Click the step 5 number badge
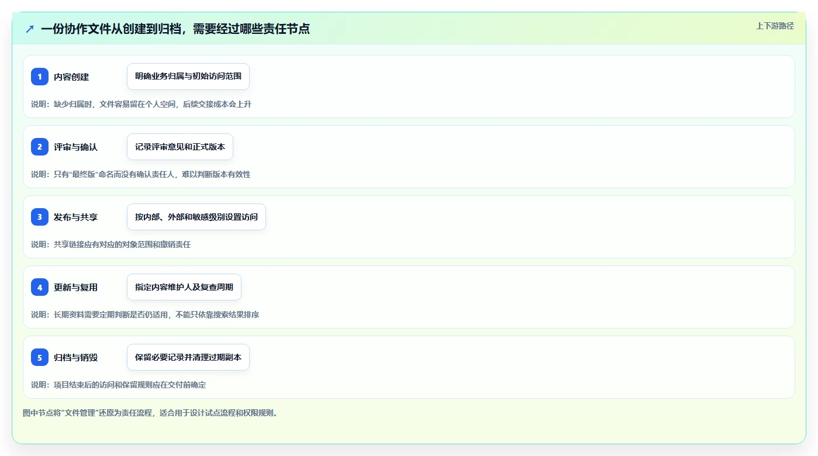 point(40,357)
